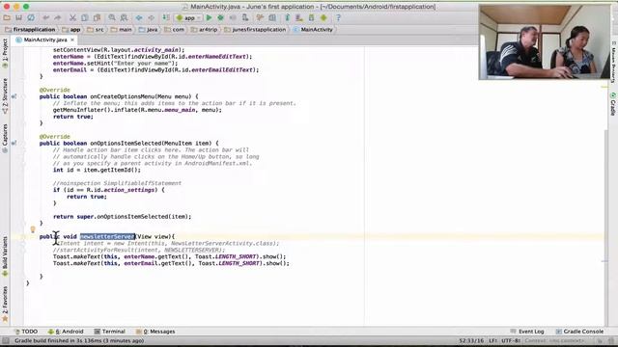Click the highlighted newsletterServer method name
The width and height of the screenshot is (618, 347).
(107, 236)
